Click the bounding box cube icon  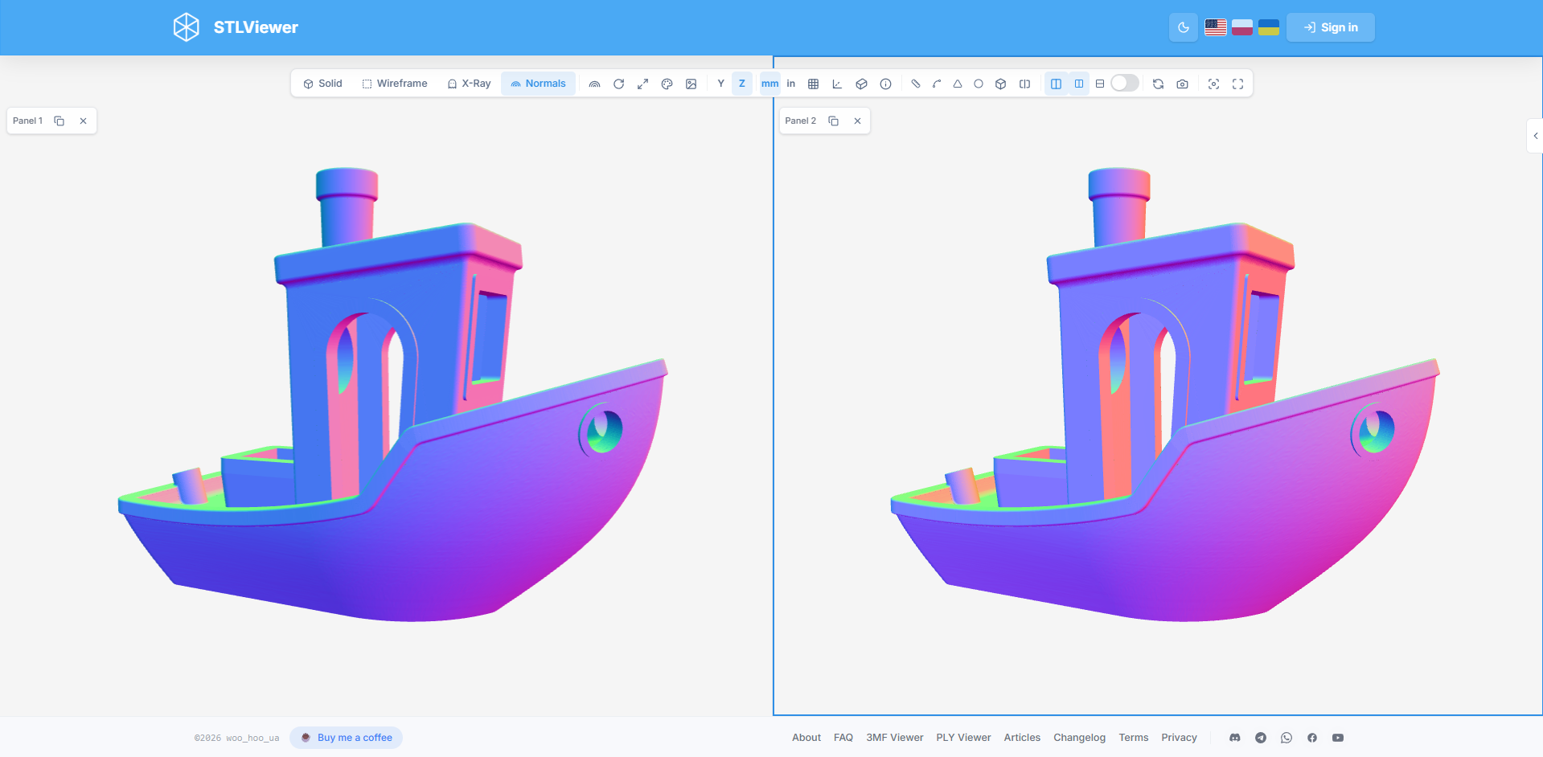[x=862, y=84]
